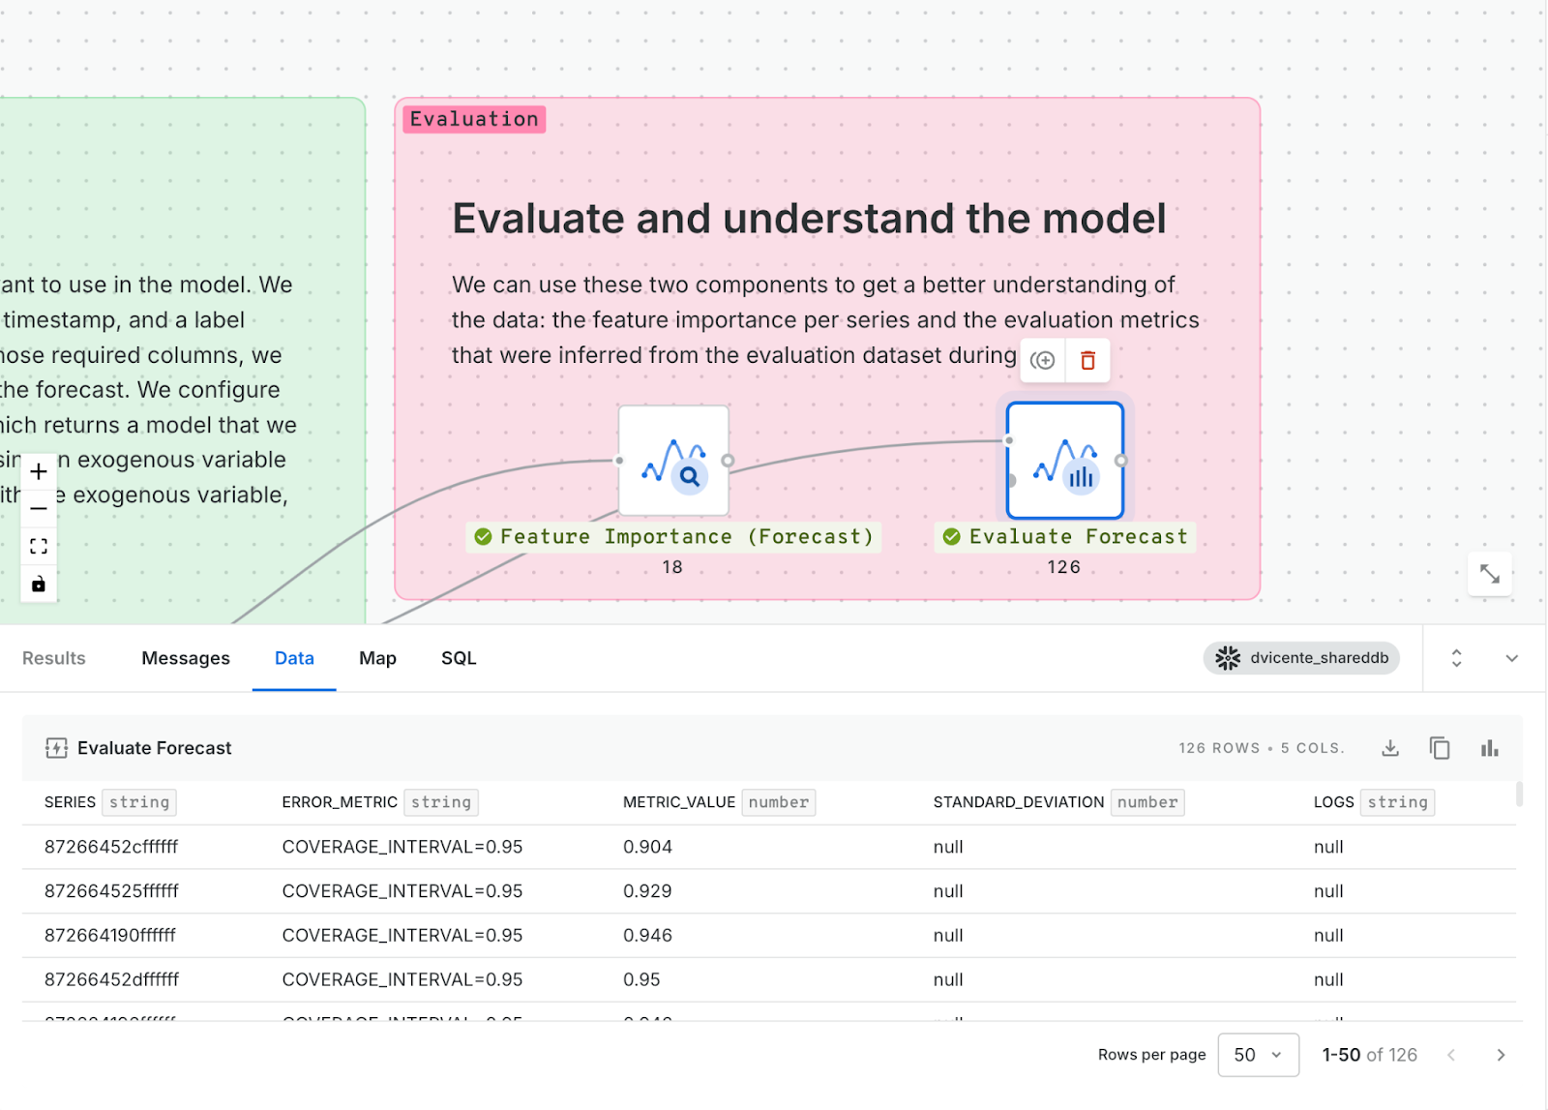Open the dvicente_shareddb connection badge

[x=1300, y=658]
